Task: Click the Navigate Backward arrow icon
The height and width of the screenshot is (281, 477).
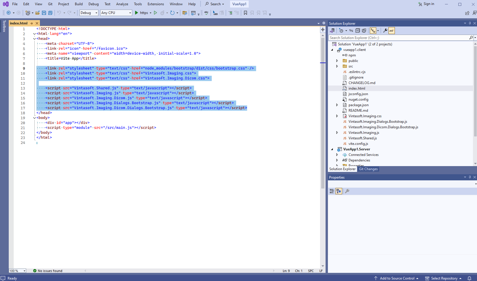Action: tap(8, 13)
